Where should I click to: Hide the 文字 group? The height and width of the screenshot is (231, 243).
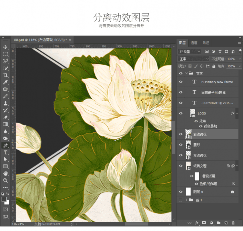click(x=181, y=73)
